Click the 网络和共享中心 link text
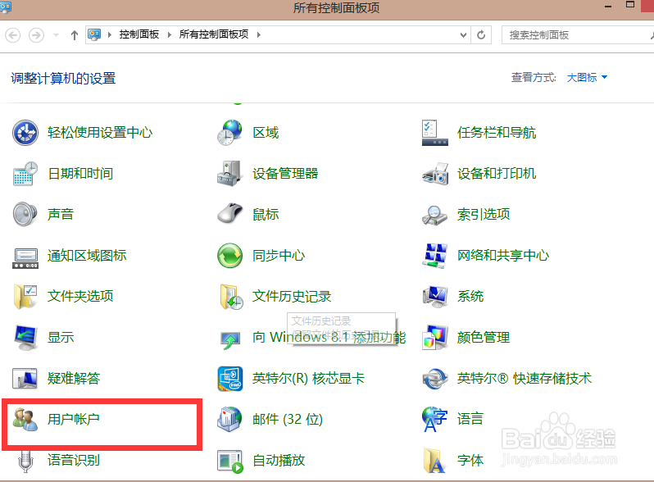654x482 pixels. pos(503,255)
